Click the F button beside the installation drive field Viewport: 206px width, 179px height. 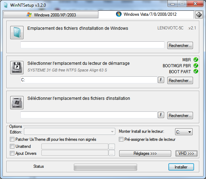[x=161, y=115]
